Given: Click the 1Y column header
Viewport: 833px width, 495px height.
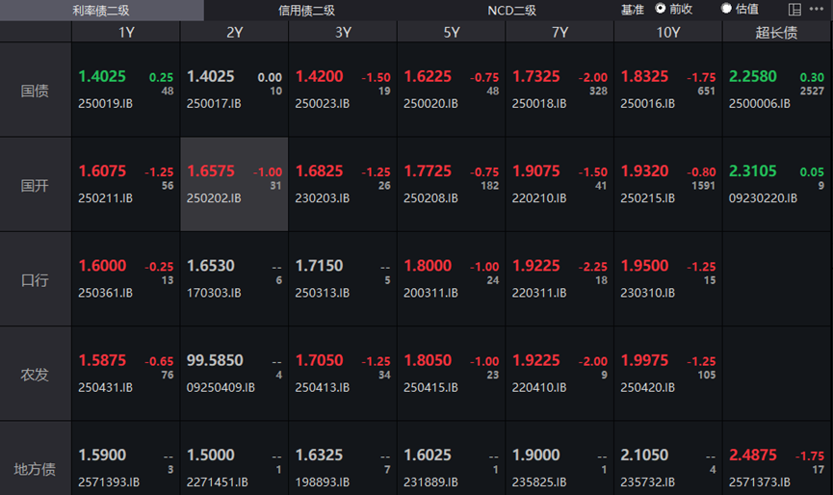Looking at the screenshot, I should tap(126, 32).
